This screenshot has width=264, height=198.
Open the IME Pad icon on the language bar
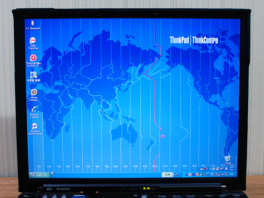(217, 169)
